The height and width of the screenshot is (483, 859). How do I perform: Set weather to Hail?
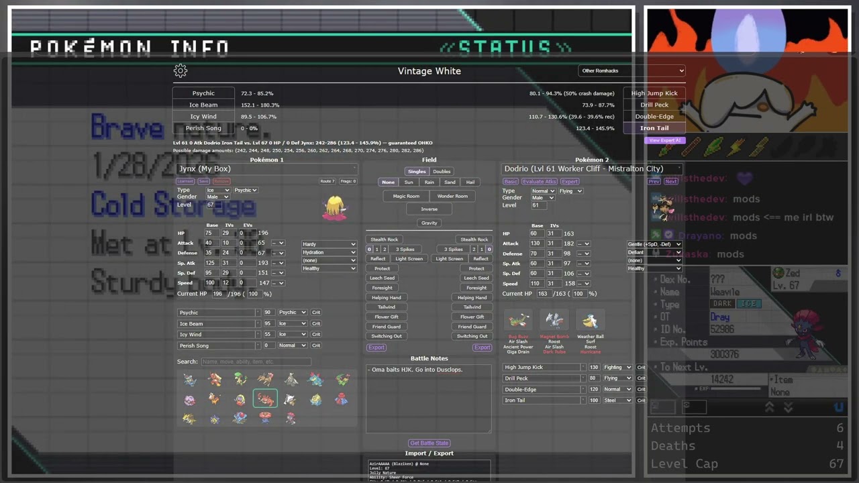(x=470, y=182)
